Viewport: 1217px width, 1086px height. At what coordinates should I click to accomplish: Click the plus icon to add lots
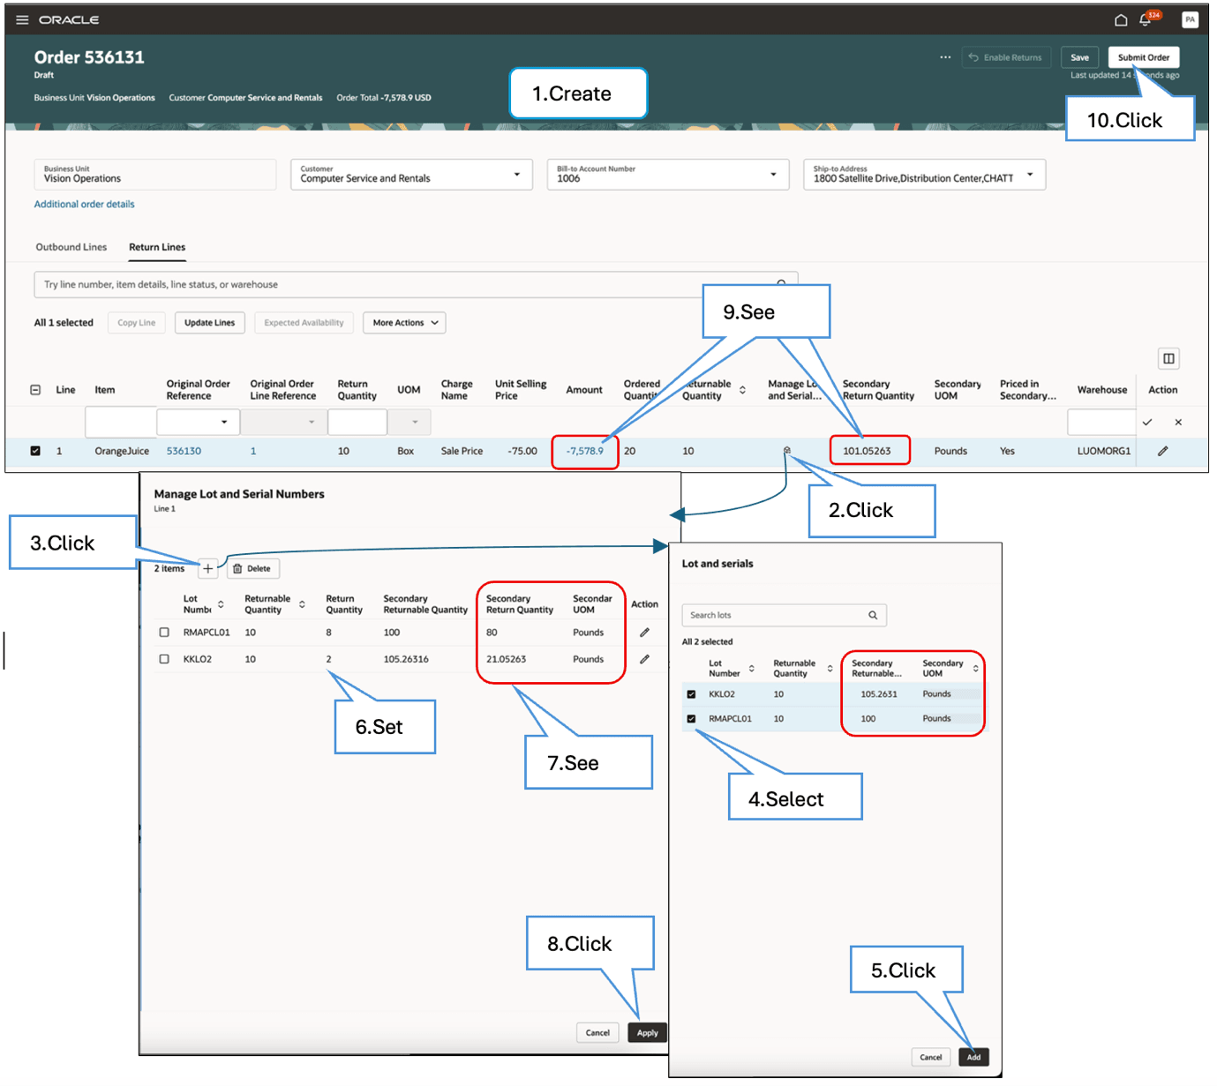[207, 569]
